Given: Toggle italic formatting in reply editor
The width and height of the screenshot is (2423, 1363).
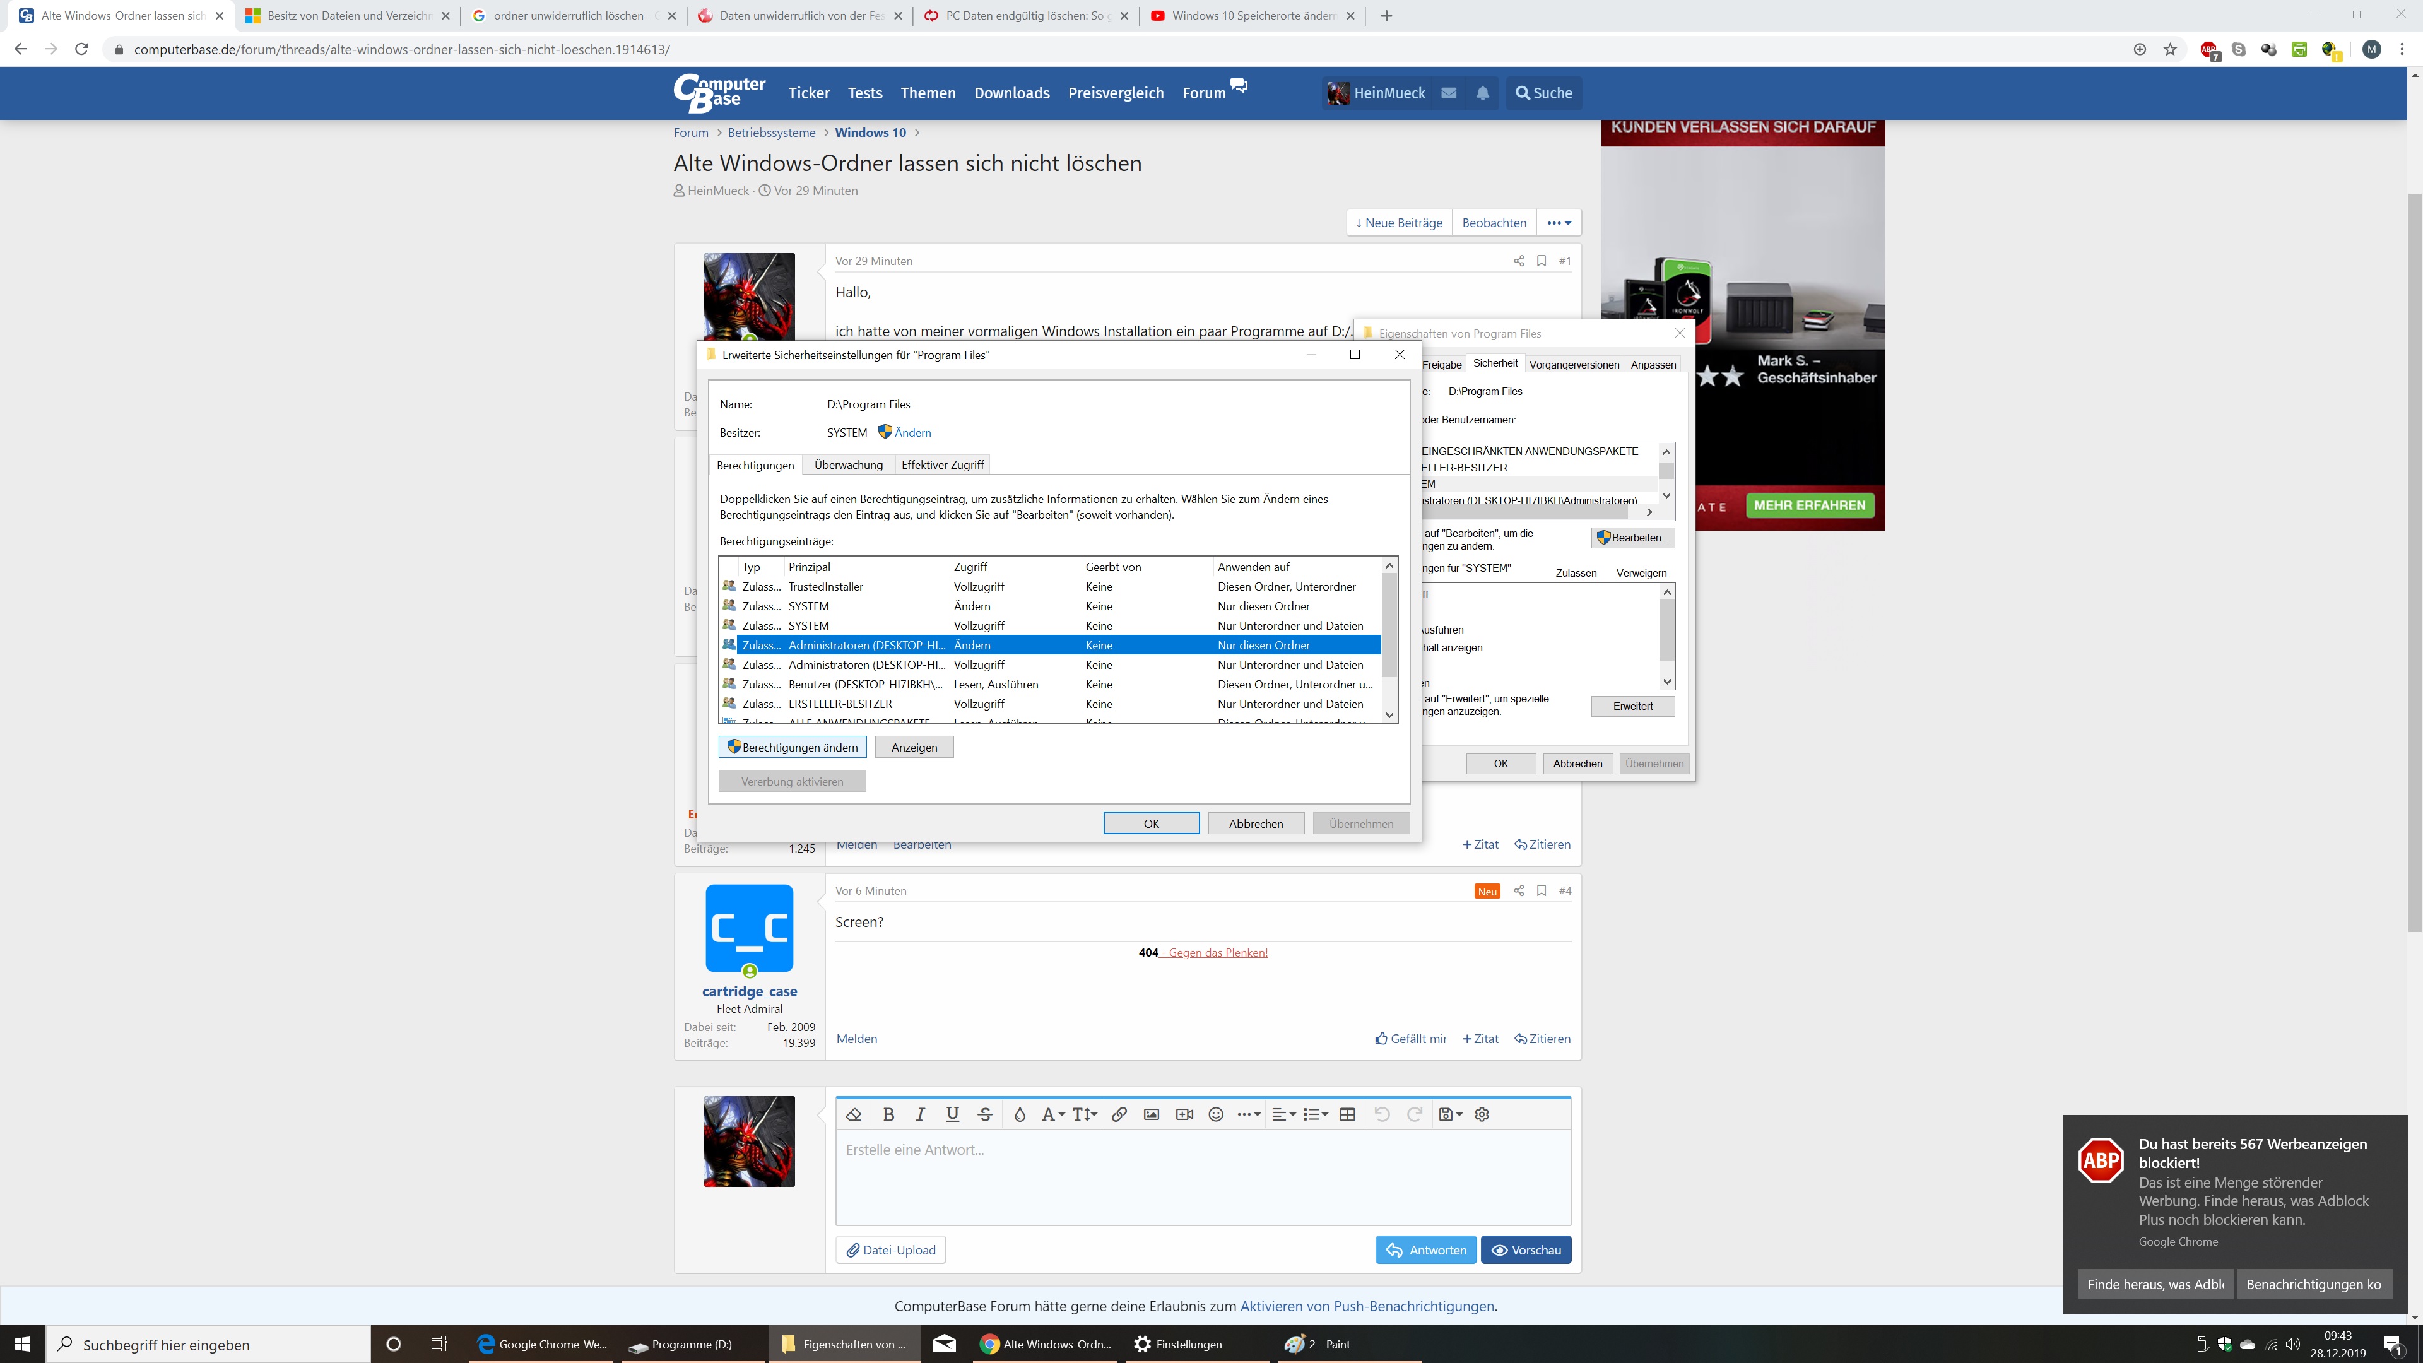Looking at the screenshot, I should click(x=920, y=1114).
